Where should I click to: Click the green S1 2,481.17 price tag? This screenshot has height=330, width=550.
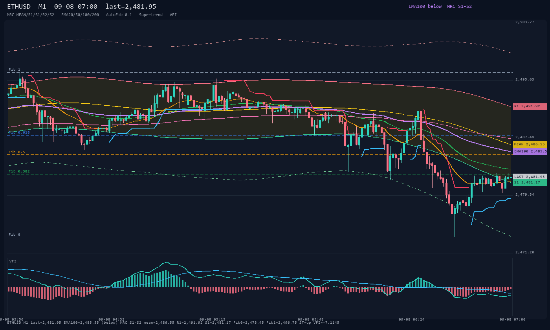pyautogui.click(x=530, y=182)
